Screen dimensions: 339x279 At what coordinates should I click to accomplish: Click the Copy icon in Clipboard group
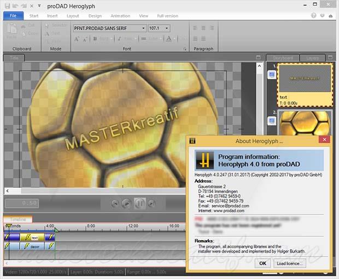24,33
